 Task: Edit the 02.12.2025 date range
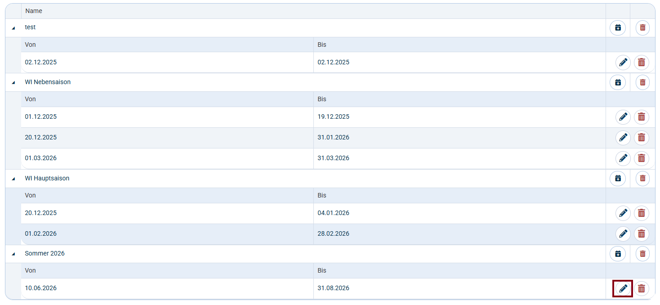[x=623, y=63]
